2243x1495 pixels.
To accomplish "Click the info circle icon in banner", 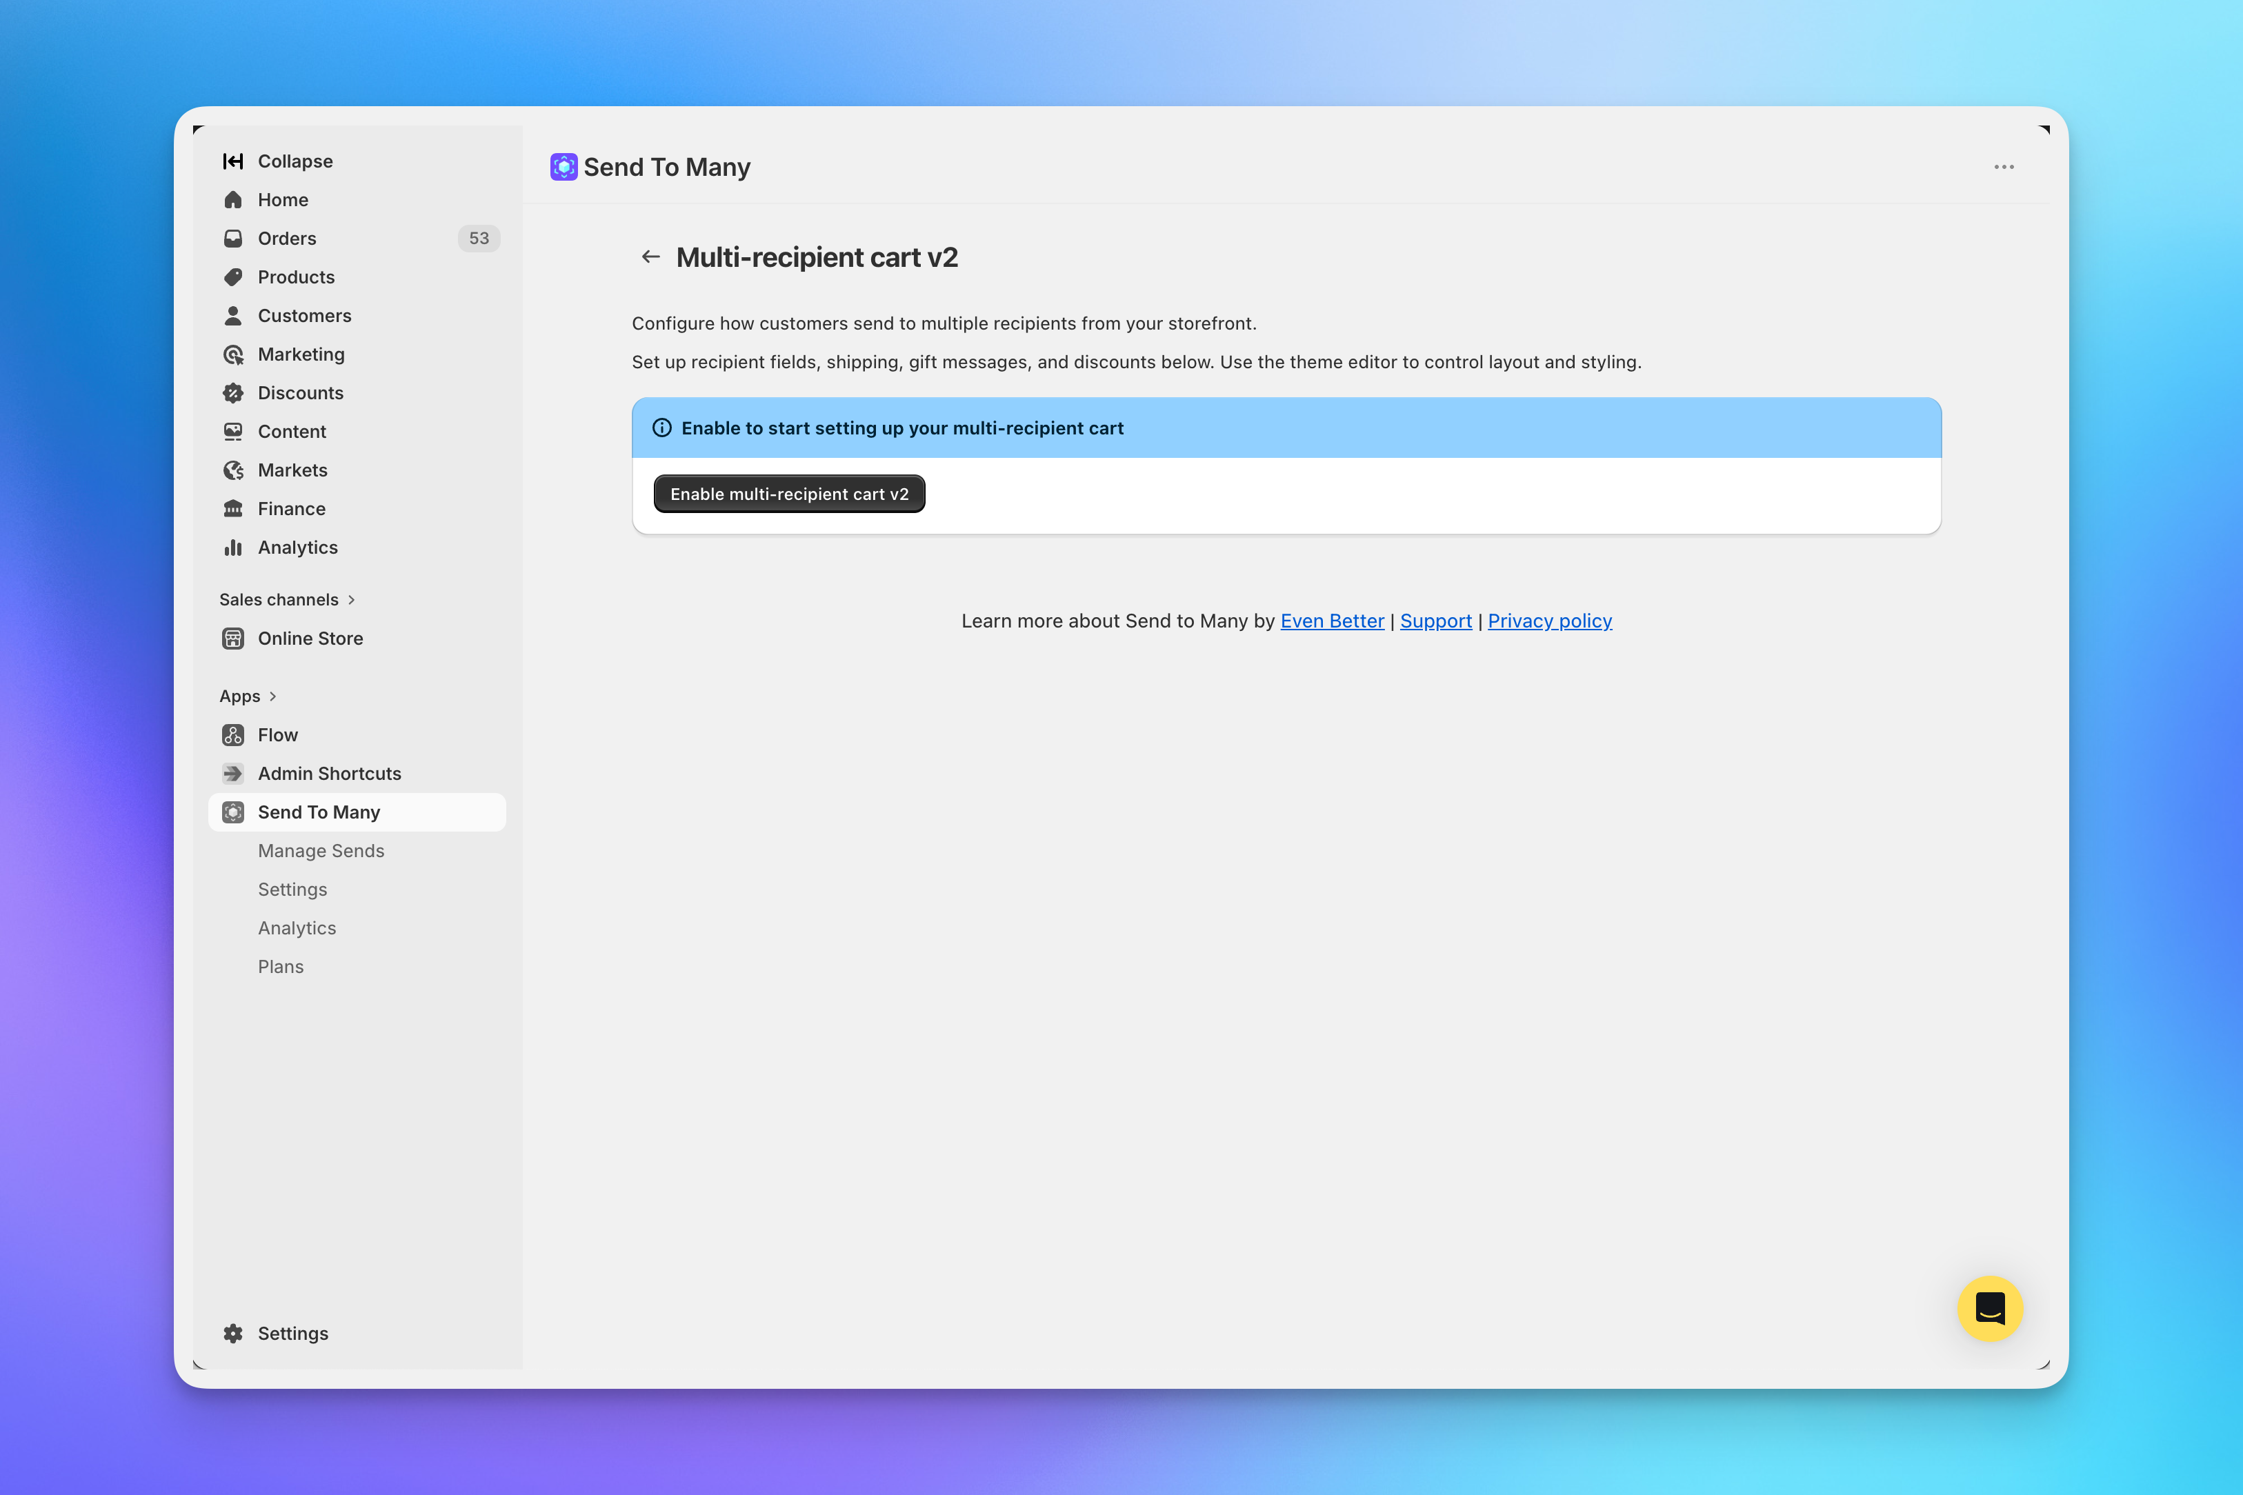I will [662, 428].
